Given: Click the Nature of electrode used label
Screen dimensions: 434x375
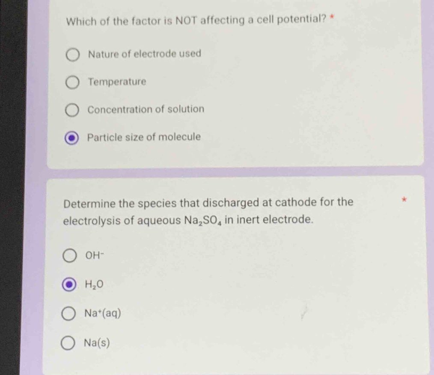Looking at the screenshot, I should [144, 54].
